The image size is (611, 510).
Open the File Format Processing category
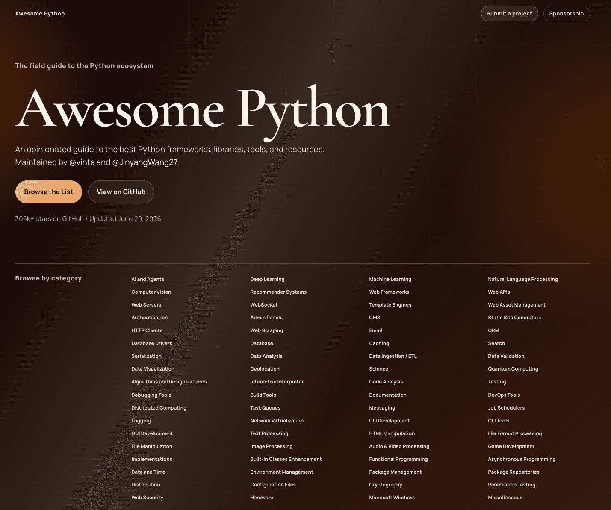pos(514,433)
